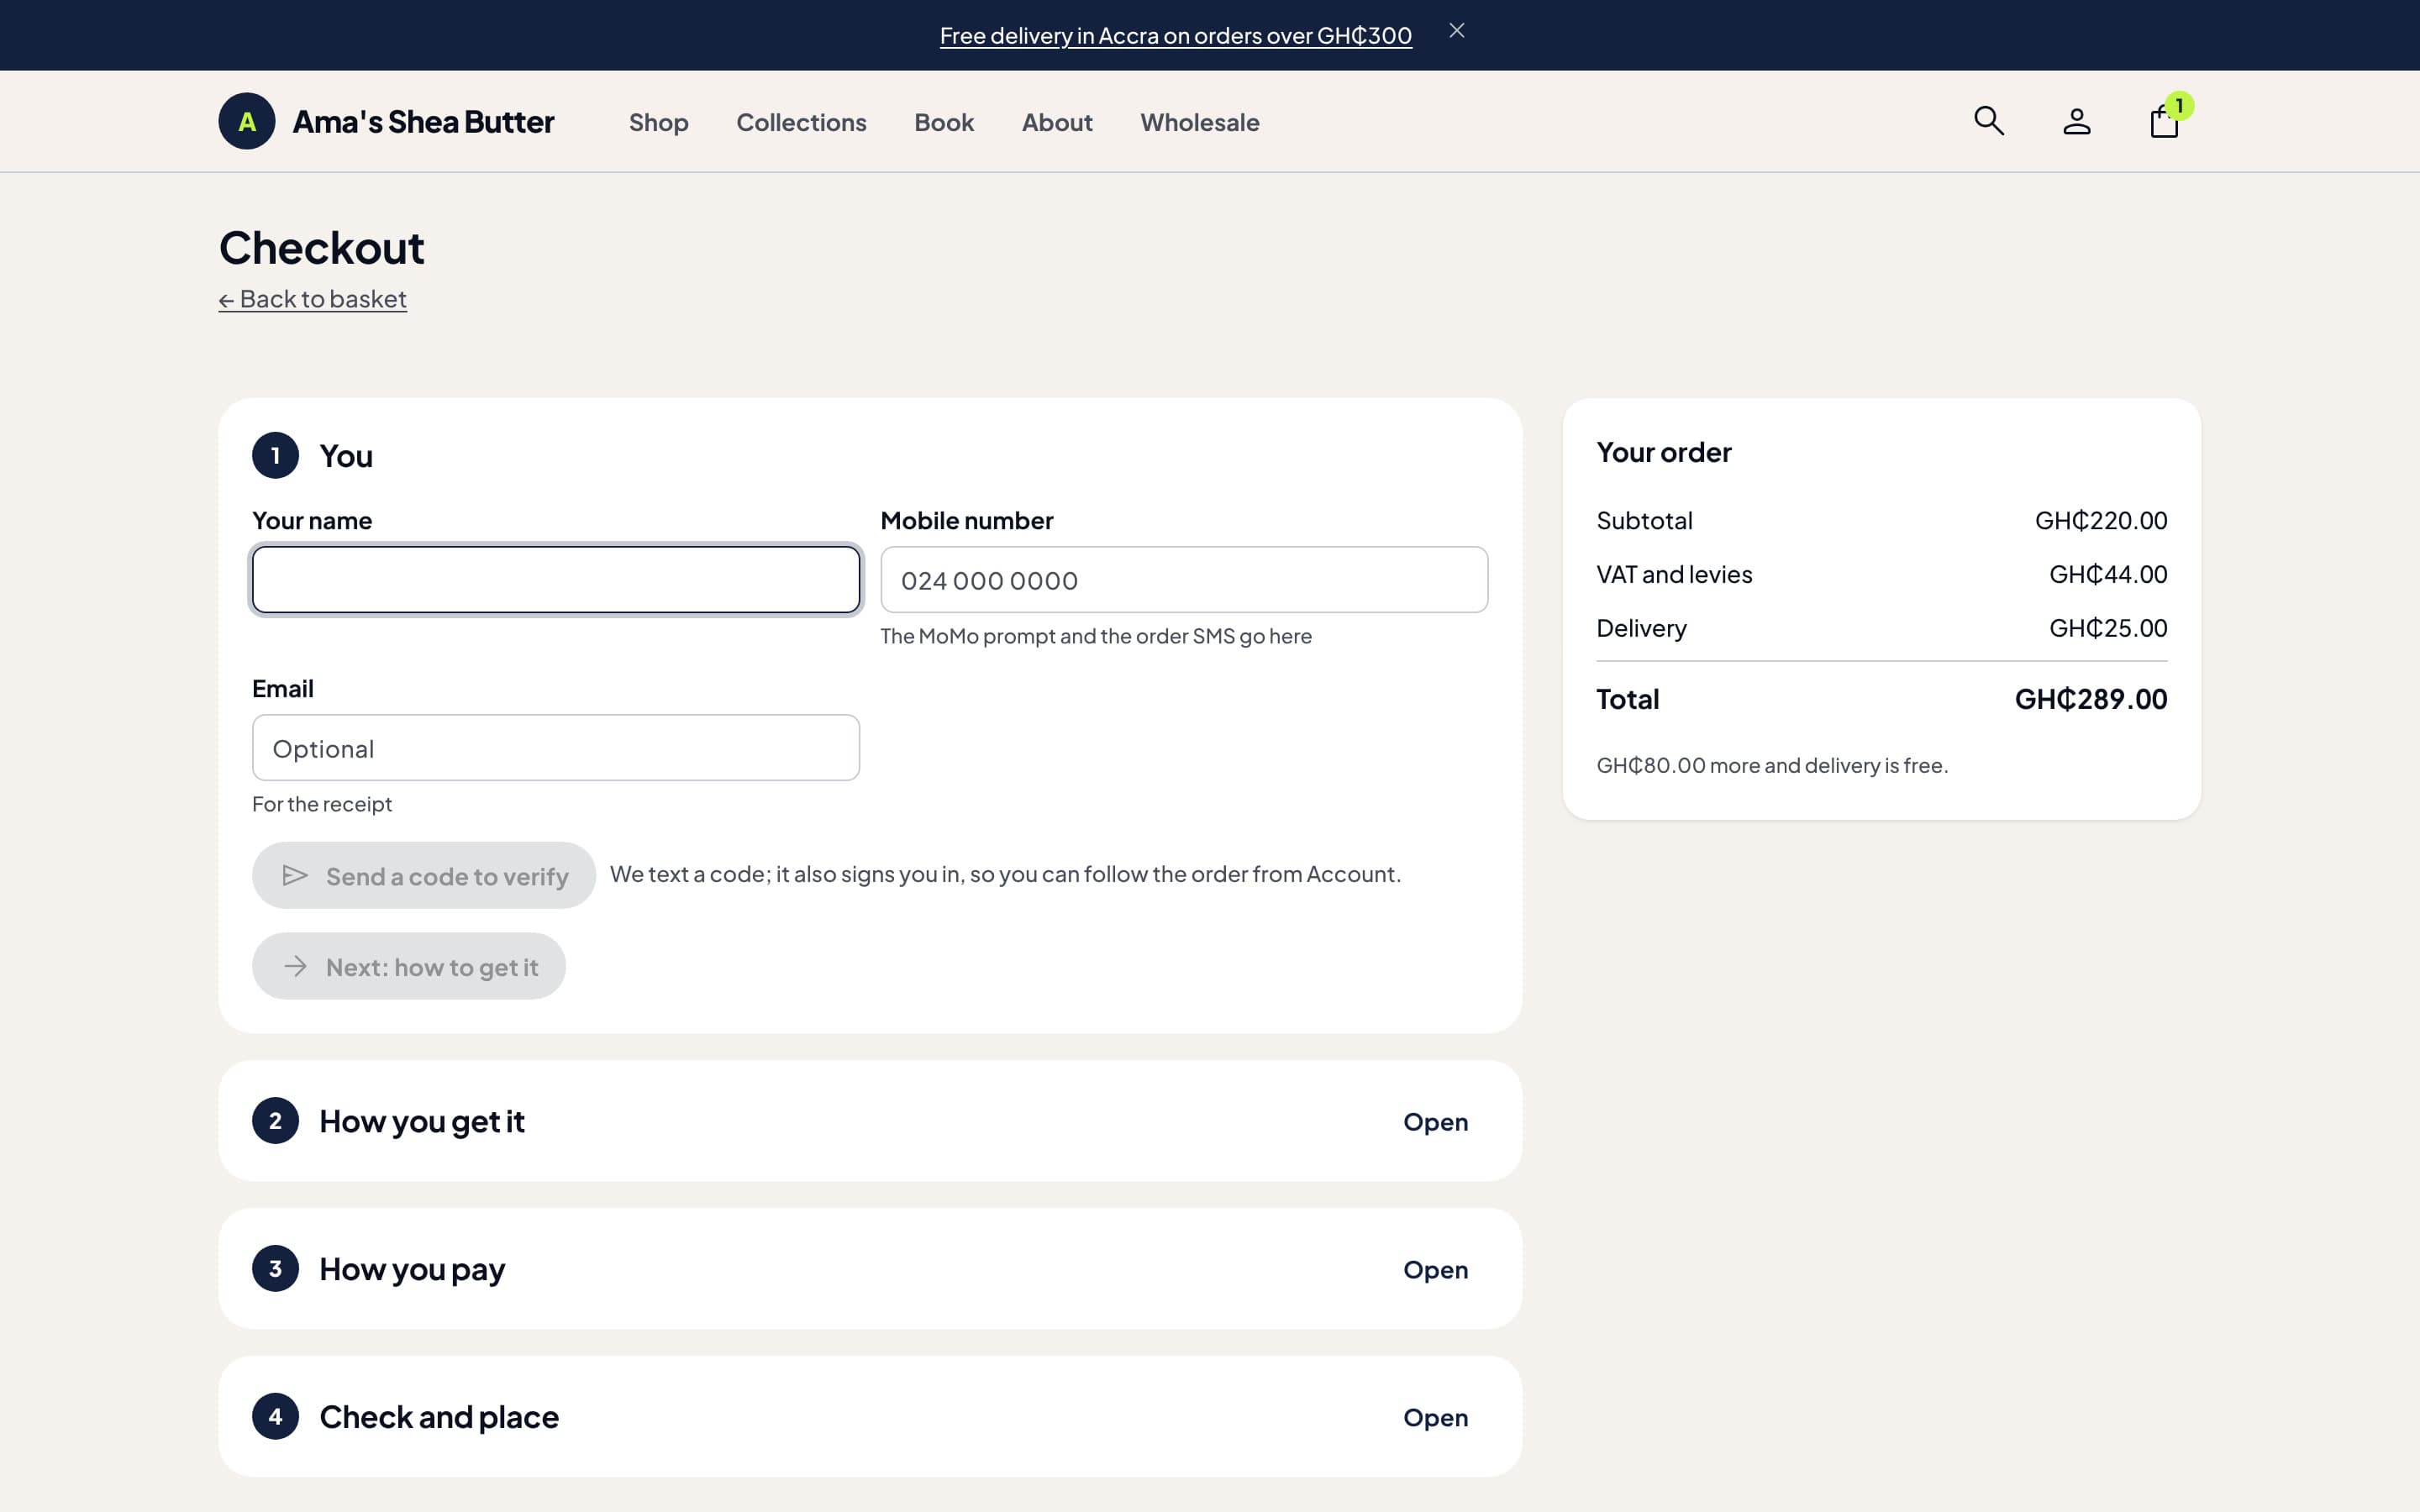
Task: Click into the Mobile number field
Action: pos(1184,579)
